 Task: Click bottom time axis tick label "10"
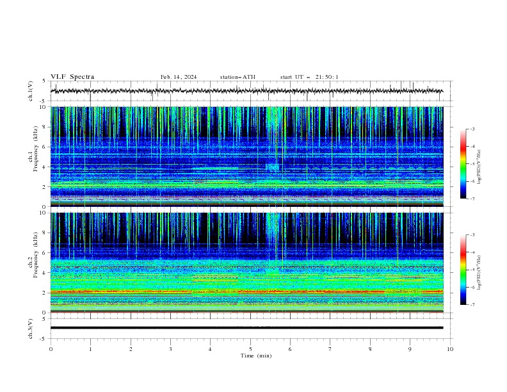450,349
